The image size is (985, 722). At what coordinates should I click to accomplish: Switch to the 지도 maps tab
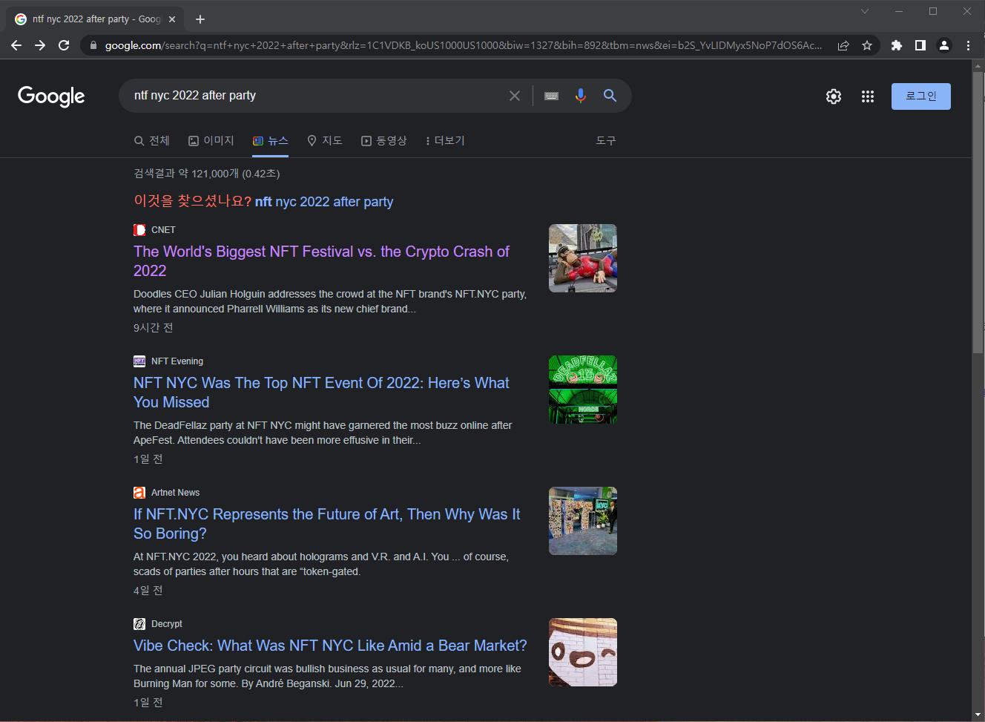pyautogui.click(x=325, y=140)
